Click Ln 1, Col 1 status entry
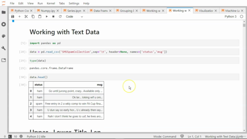The image size is (247, 139). [195, 136]
